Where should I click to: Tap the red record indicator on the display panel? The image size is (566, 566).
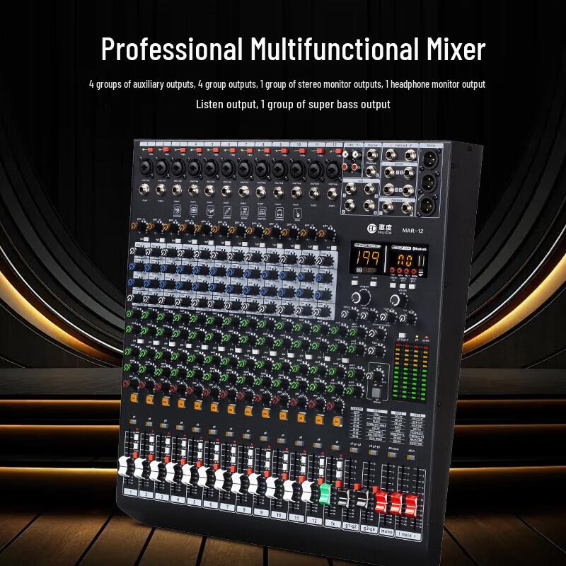coord(392,270)
